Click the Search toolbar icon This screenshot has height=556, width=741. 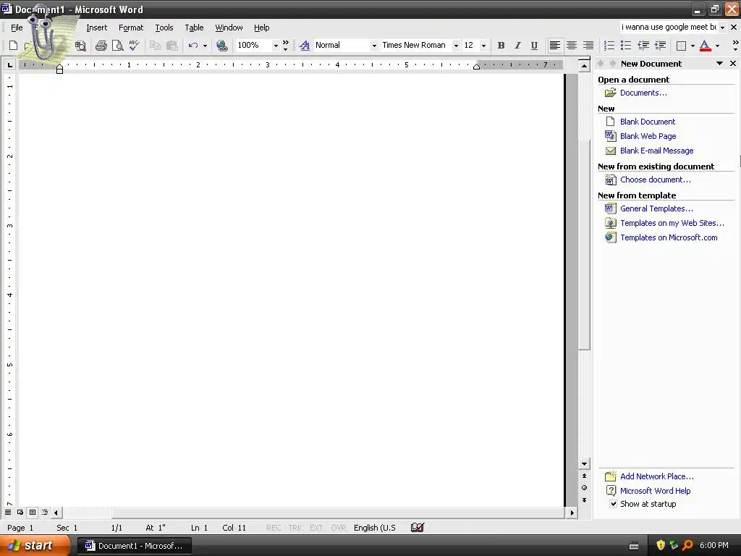(80, 46)
